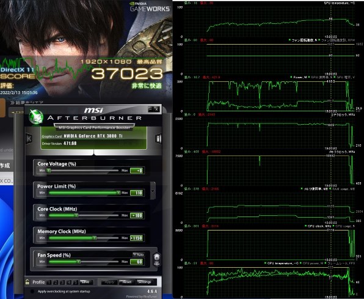364x299 pixels.
Task: Click the Core Clock slider handle
Action: pos(76,215)
